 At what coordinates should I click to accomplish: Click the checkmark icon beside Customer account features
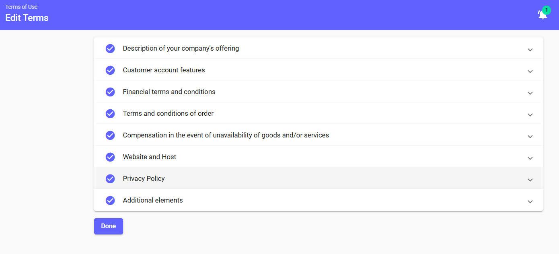click(x=110, y=70)
